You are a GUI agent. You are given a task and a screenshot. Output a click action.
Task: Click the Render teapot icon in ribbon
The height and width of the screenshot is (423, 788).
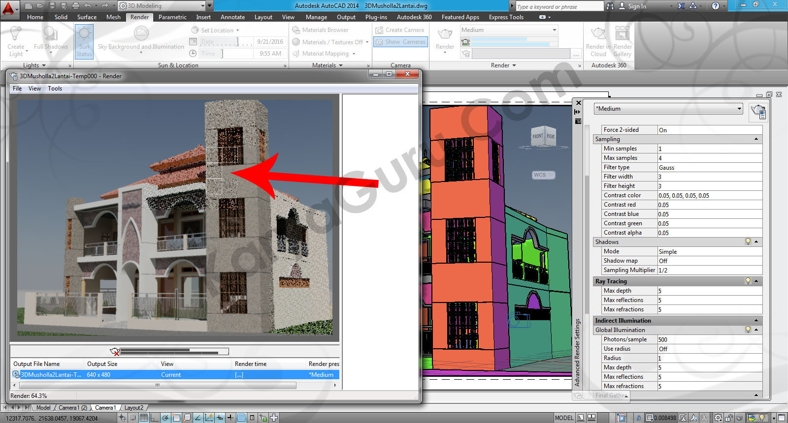point(445,35)
